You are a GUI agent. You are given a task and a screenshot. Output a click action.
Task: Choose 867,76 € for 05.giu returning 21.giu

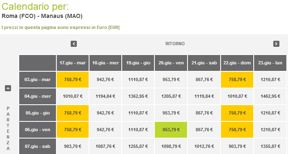pos(204,113)
